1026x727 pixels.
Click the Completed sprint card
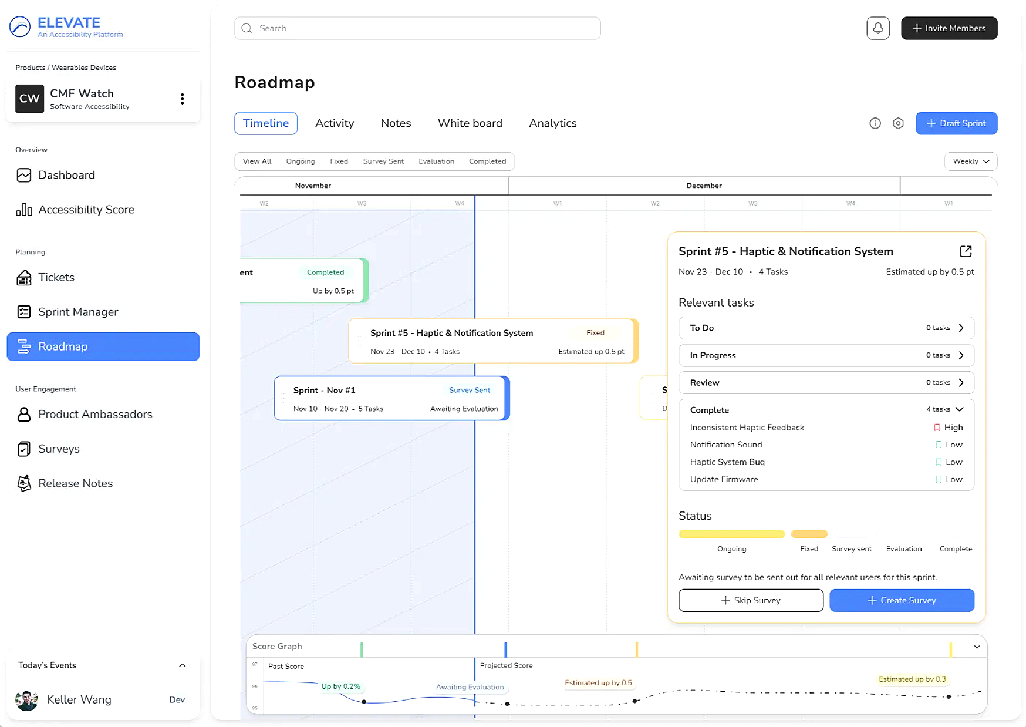pos(304,281)
